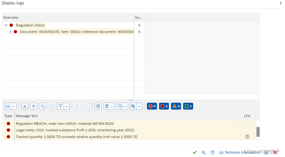Open the Views dropdown in toolbar
Image resolution: width=285 pixels, height=157 pixels.
(x=109, y=106)
